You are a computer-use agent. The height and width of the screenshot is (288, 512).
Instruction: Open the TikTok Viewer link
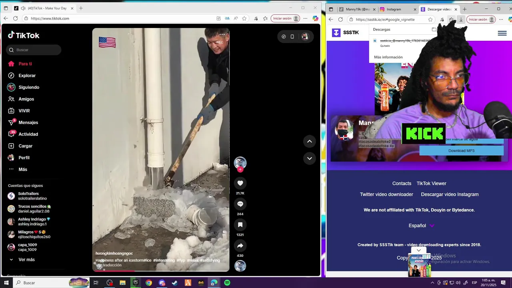[x=431, y=184]
